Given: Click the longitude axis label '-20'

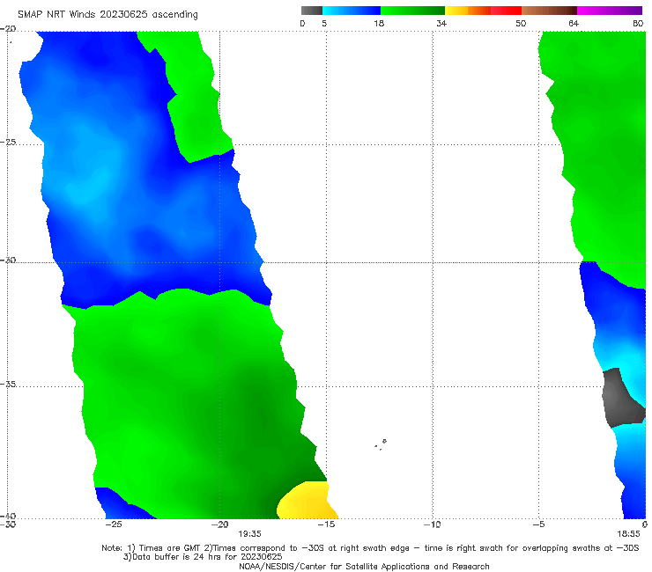Looking at the screenshot, I should 220,524.
